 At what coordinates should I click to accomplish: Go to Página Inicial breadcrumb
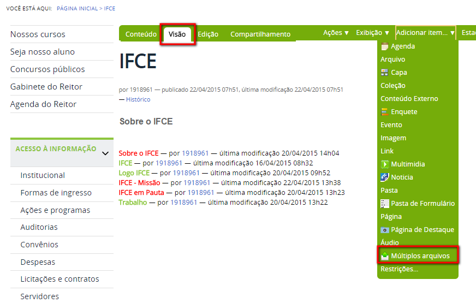(77, 9)
